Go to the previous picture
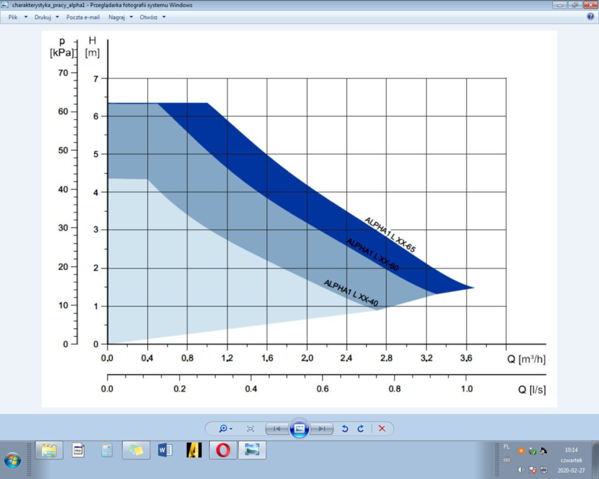 pos(277,429)
